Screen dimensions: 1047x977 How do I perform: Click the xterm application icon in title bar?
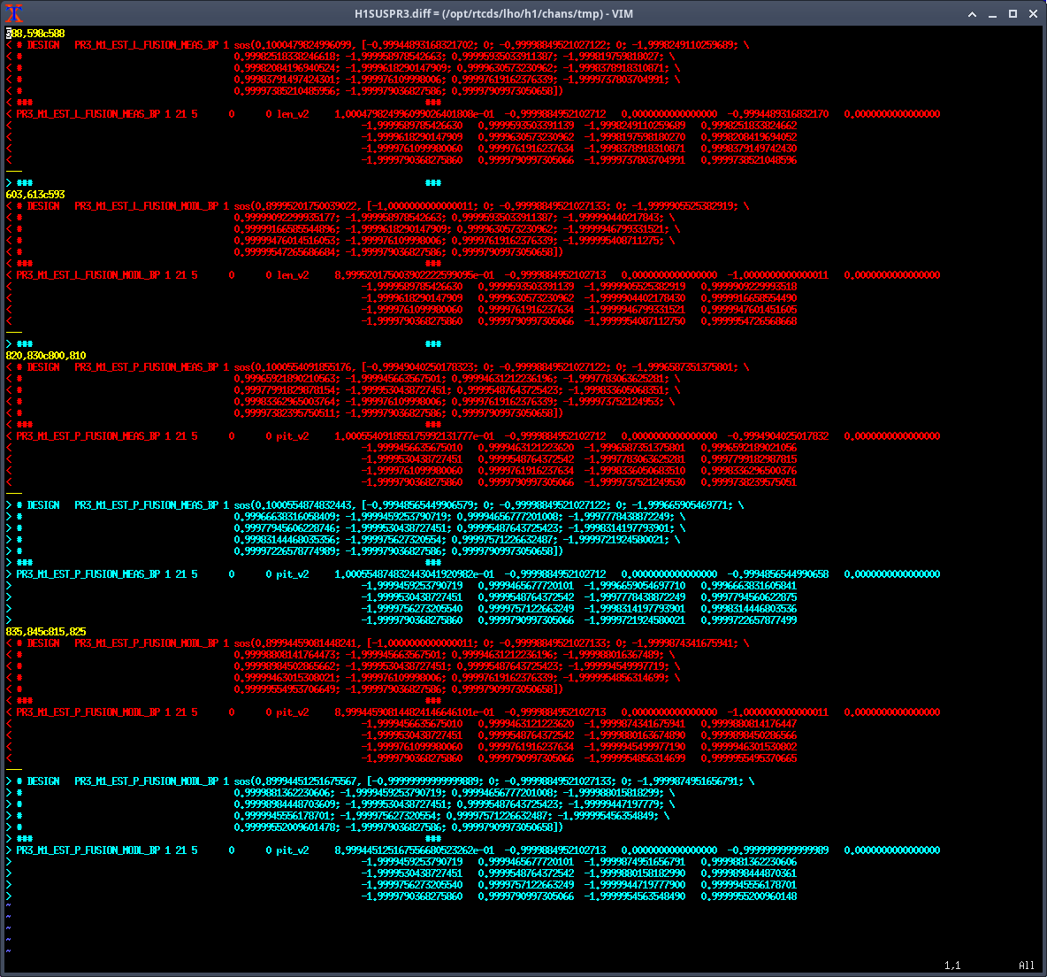13,13
